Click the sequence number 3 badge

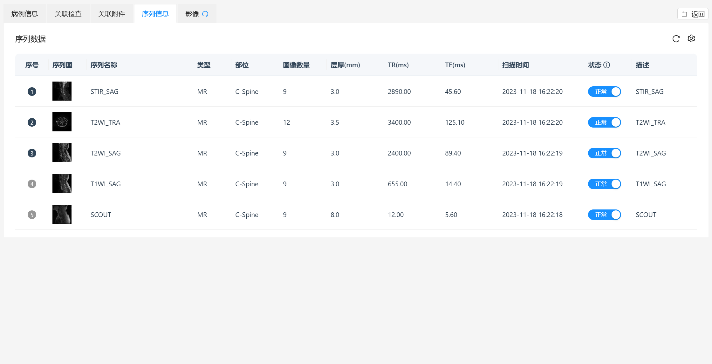tap(32, 153)
